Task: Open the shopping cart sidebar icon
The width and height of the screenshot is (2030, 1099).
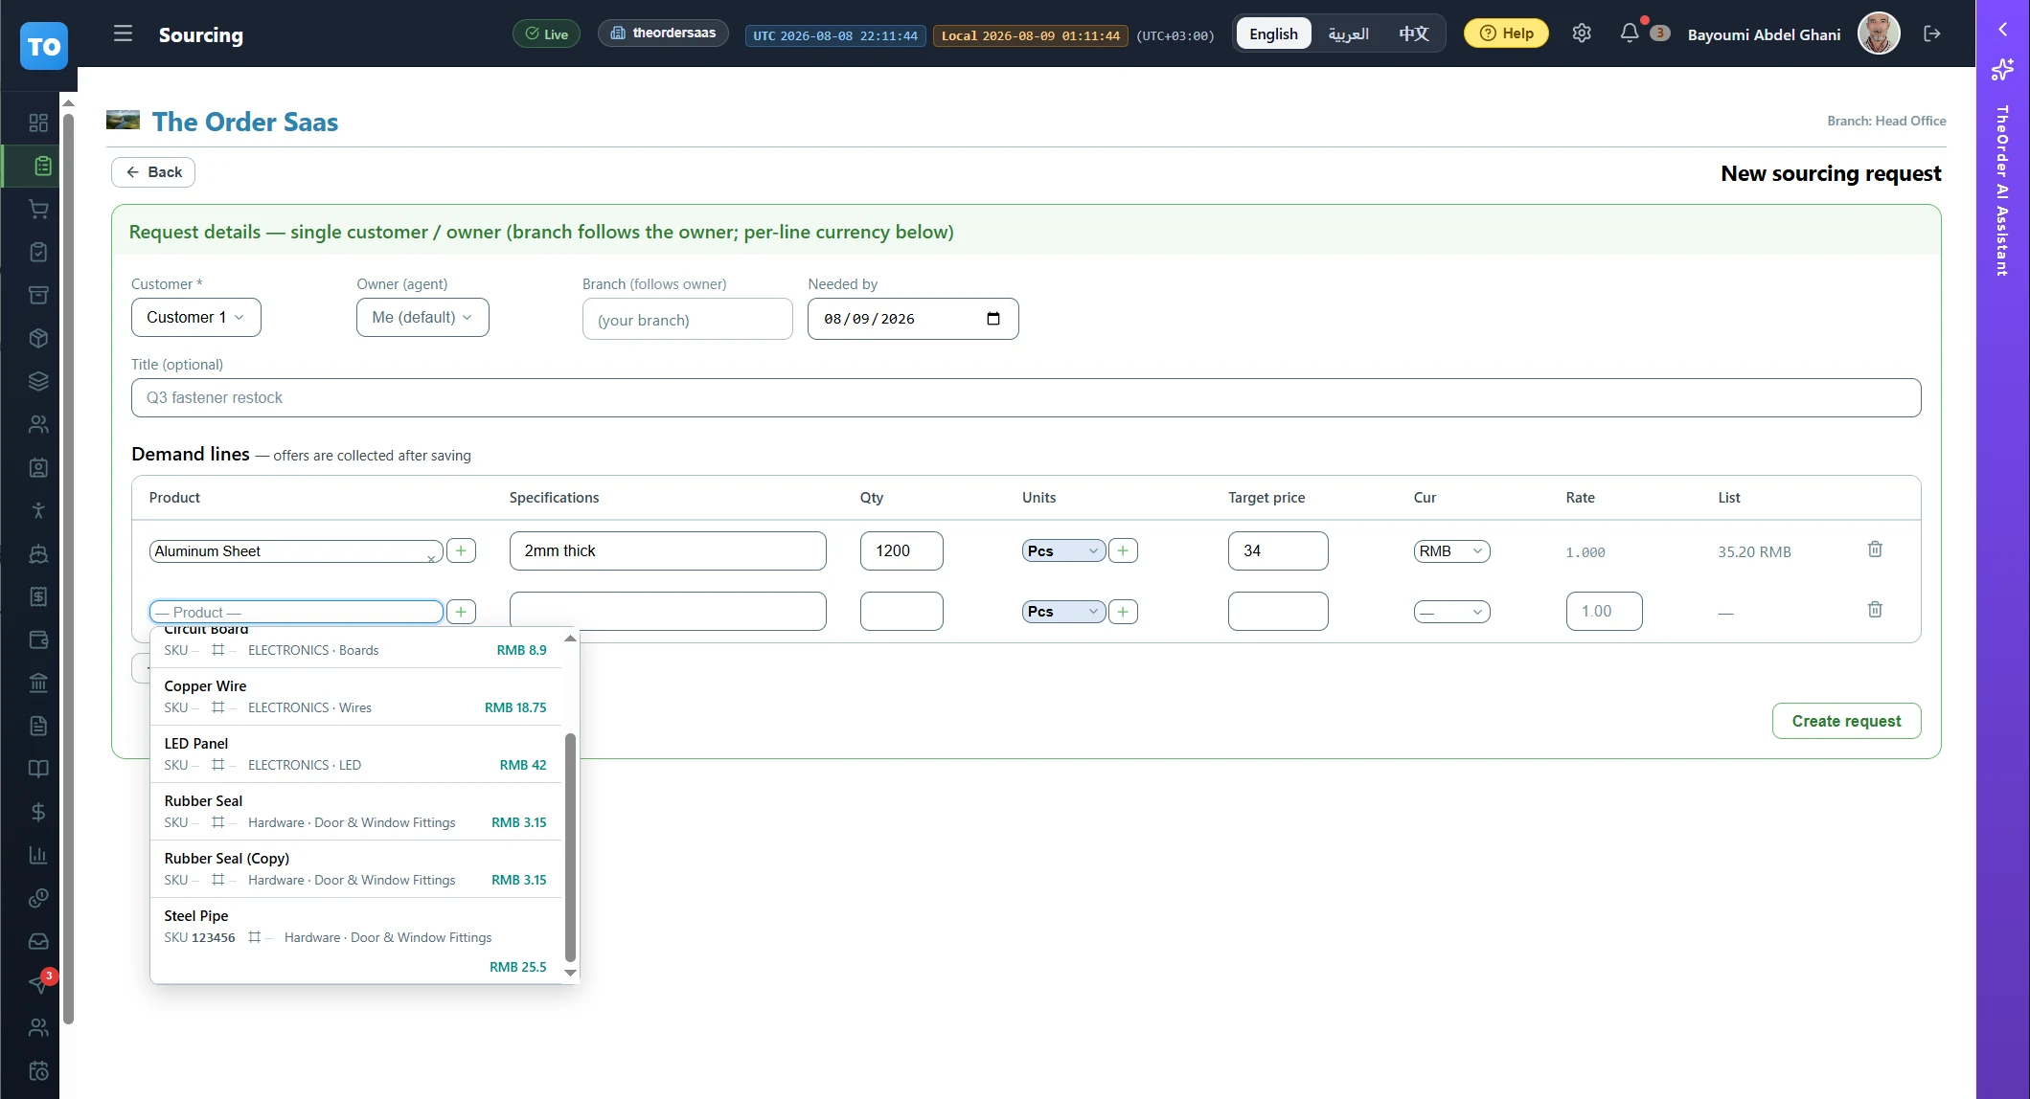Action: tap(38, 209)
